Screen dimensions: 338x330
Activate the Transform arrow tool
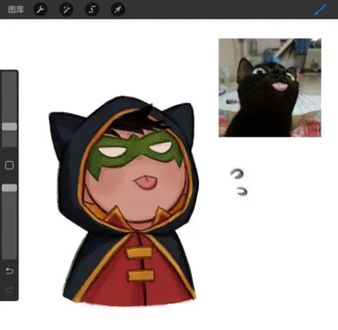pos(118,10)
